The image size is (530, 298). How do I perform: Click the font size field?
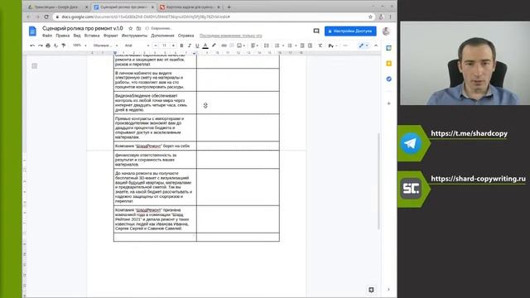click(x=164, y=46)
